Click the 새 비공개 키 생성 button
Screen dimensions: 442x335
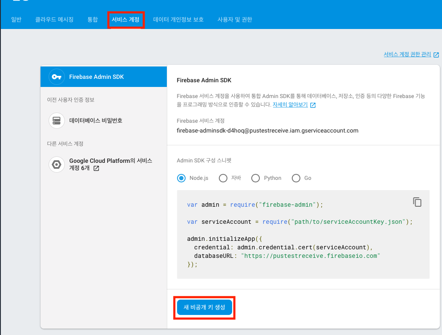pyautogui.click(x=204, y=307)
